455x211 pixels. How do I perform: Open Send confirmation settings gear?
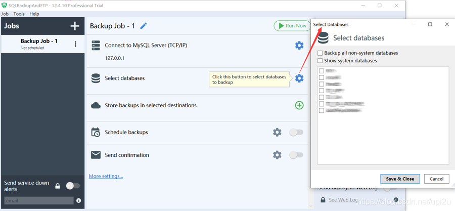pos(277,155)
